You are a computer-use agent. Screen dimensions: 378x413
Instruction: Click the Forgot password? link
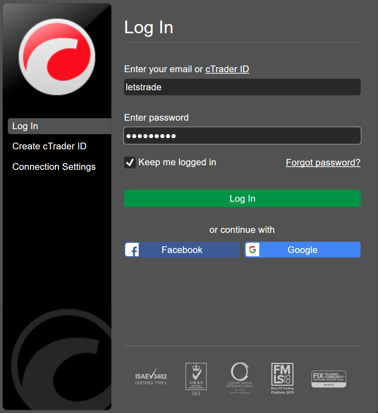323,162
